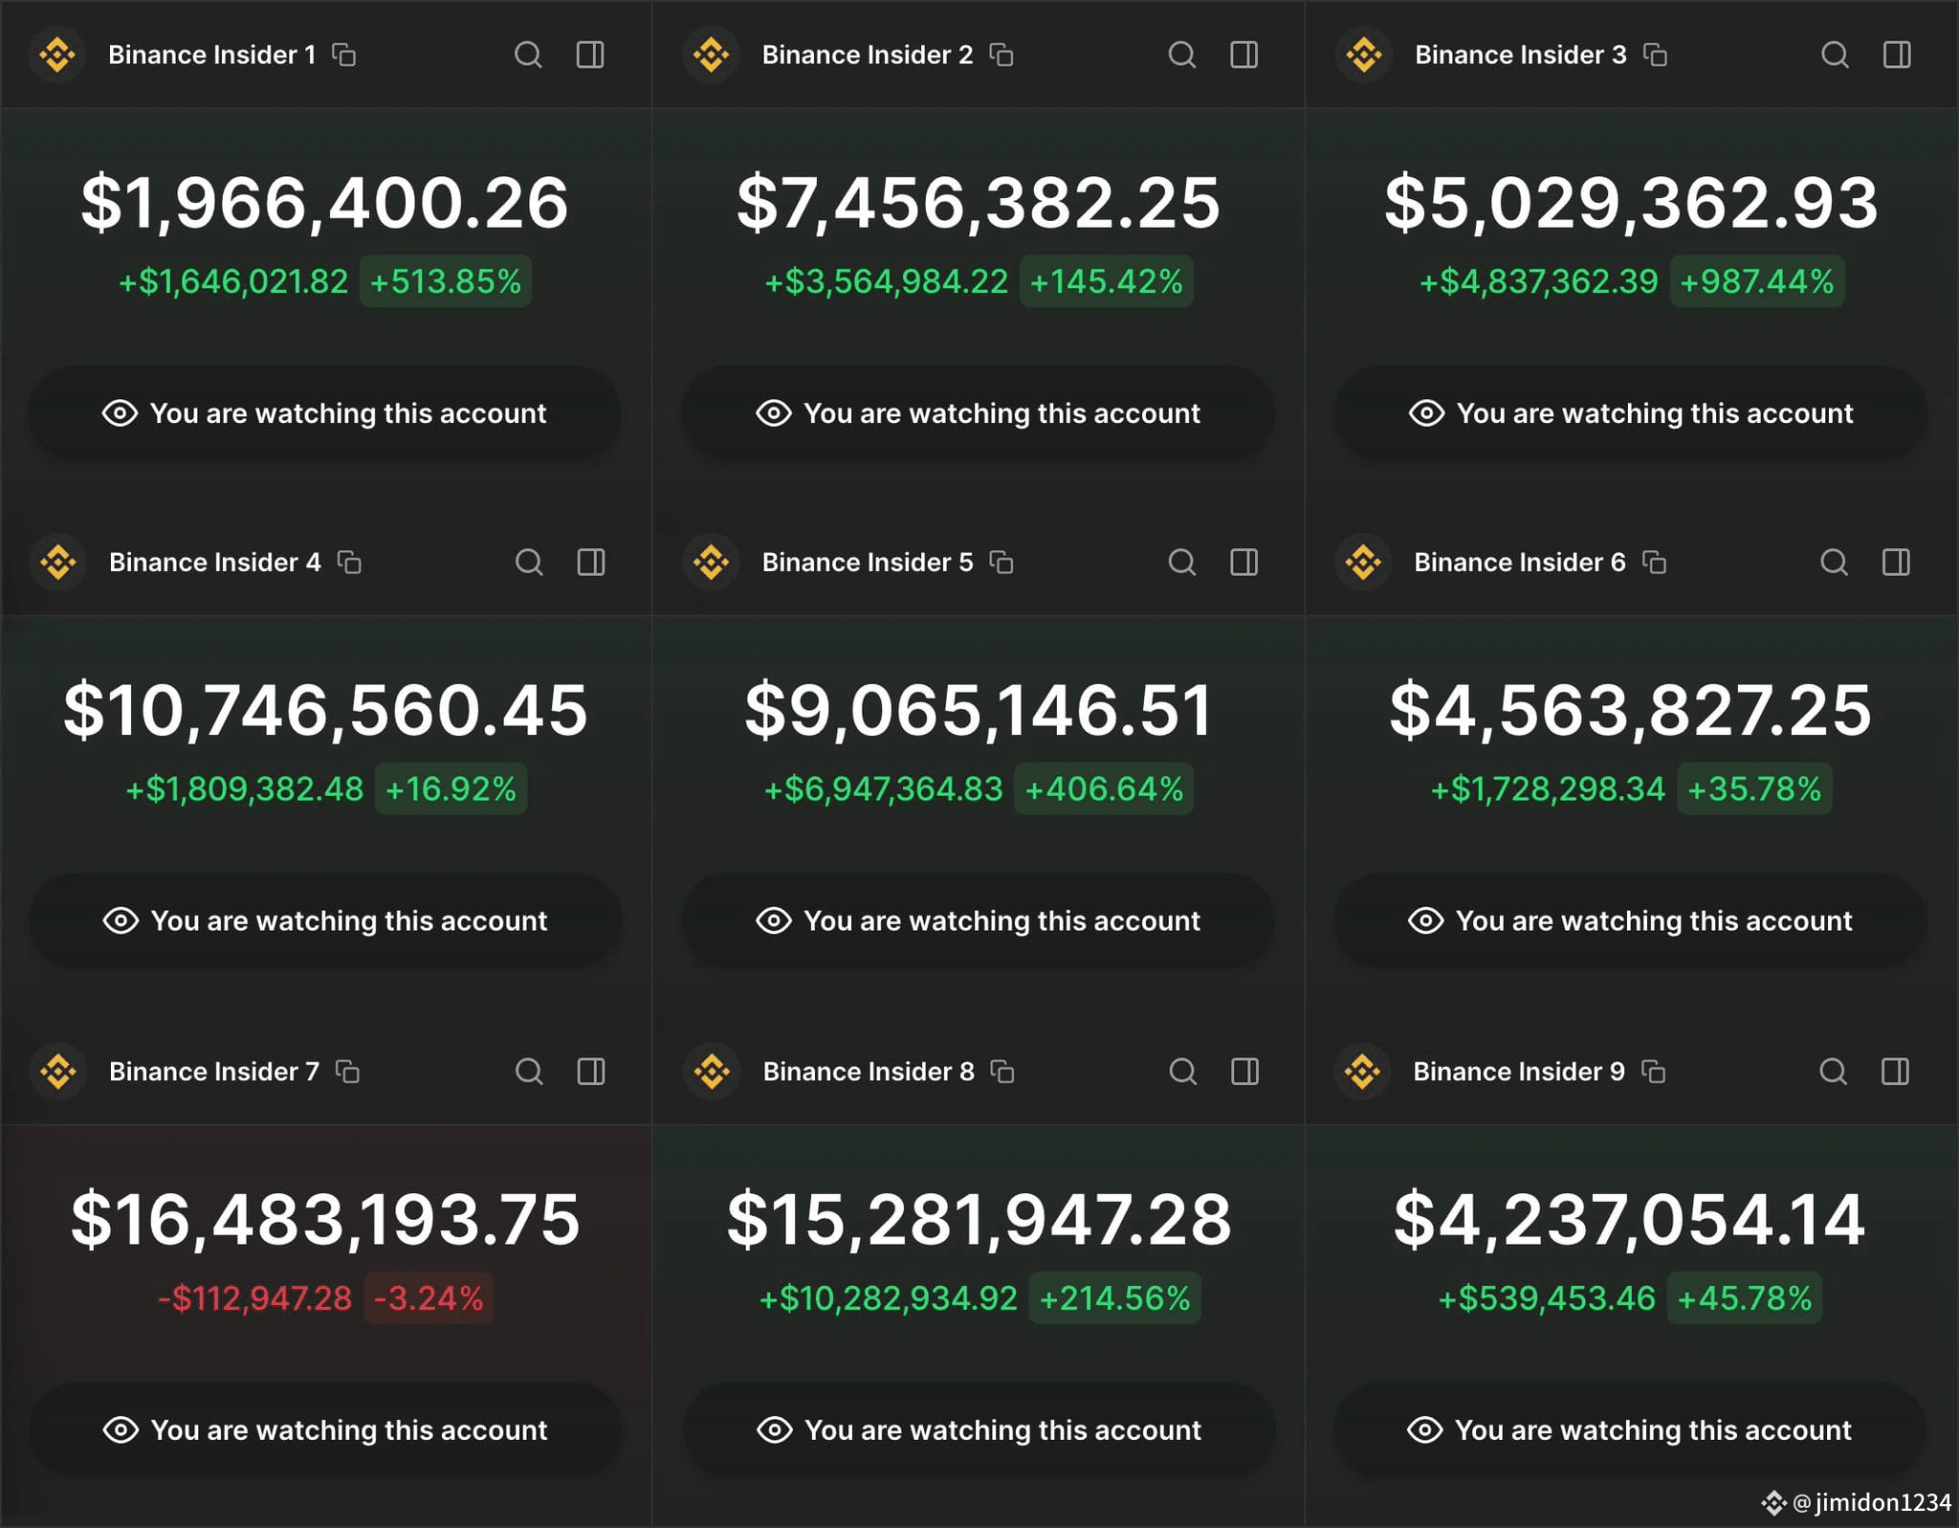Click the +$539,453.46 profit amount
This screenshot has height=1528, width=1959.
tap(1547, 1298)
